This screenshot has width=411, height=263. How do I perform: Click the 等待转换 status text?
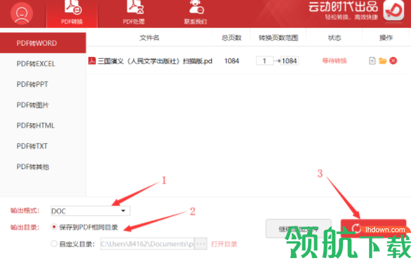[x=335, y=61]
